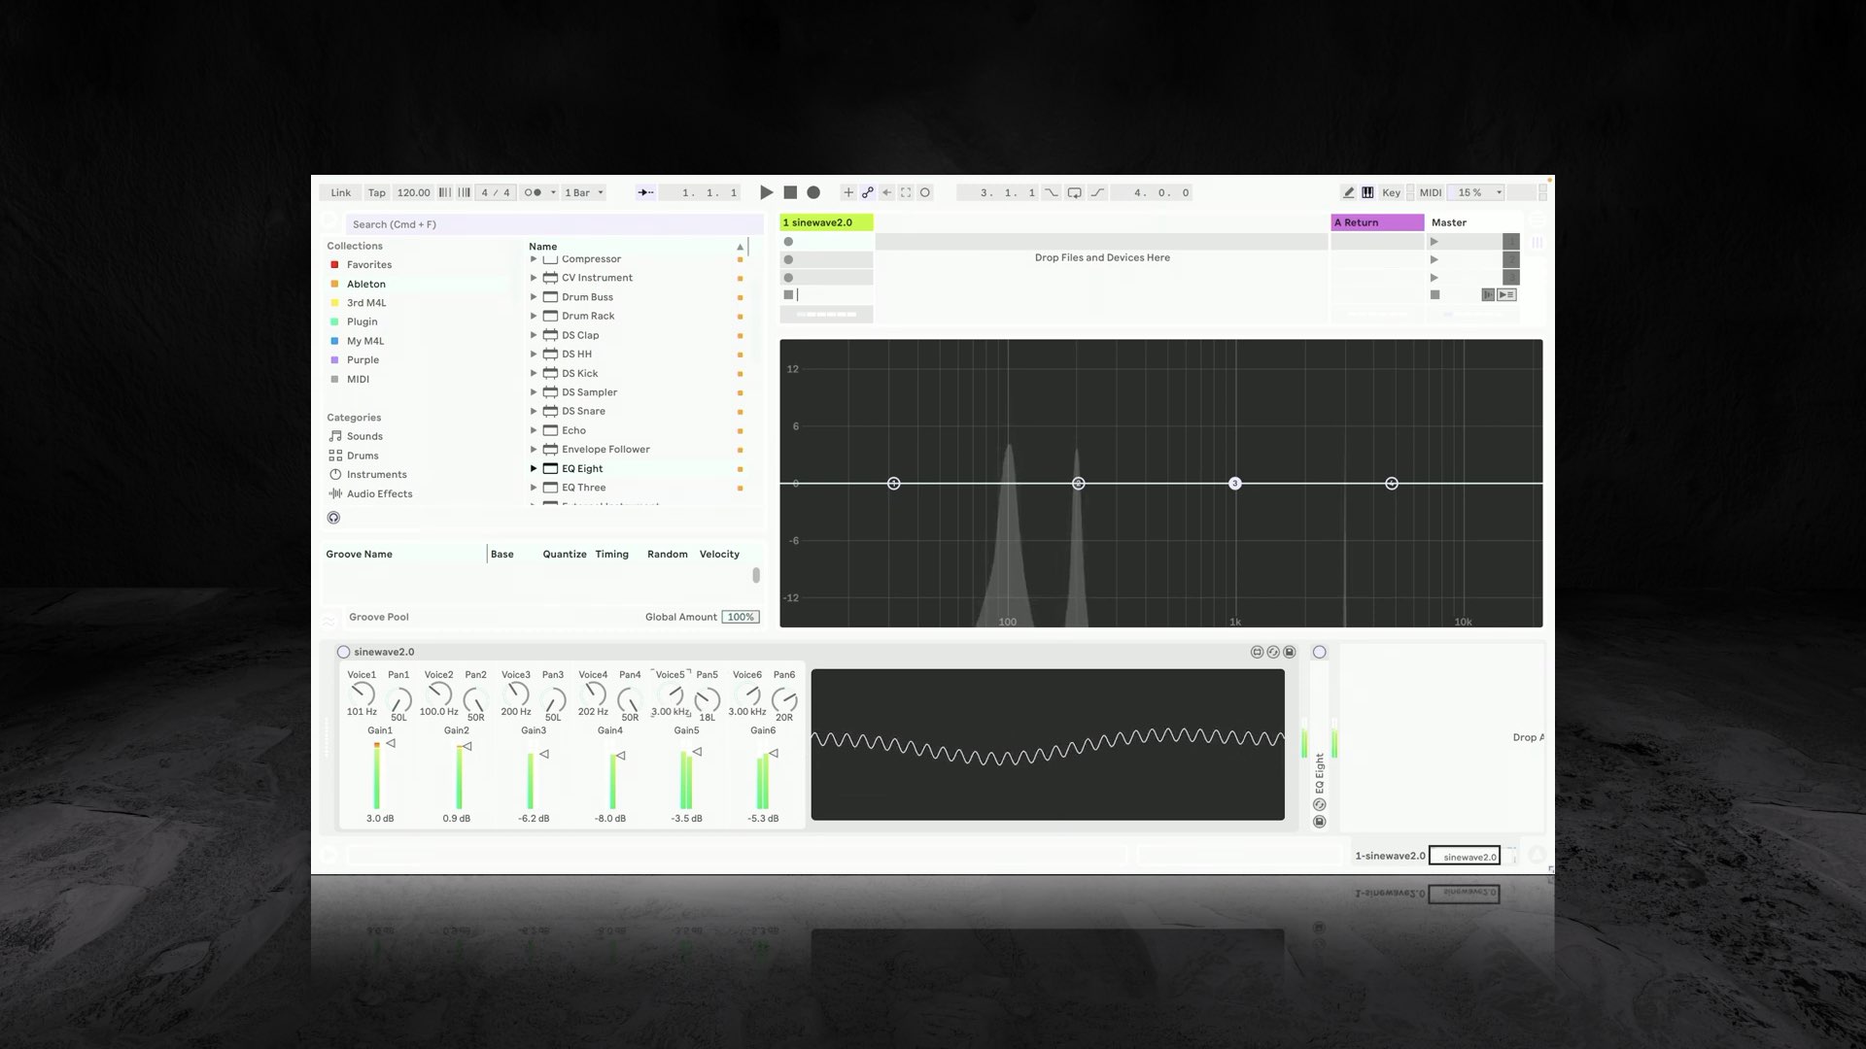
Task: Expand the Drum Rack browser item
Action: coord(534,316)
